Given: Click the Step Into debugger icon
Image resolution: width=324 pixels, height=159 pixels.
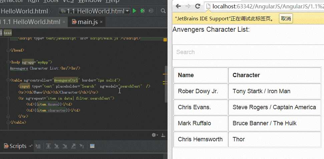Looking at the screenshot, I should pyautogui.click(x=56, y=146).
